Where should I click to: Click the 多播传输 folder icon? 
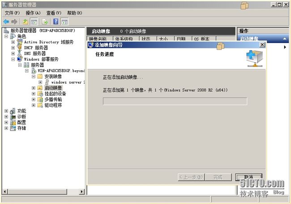[x=40, y=99]
